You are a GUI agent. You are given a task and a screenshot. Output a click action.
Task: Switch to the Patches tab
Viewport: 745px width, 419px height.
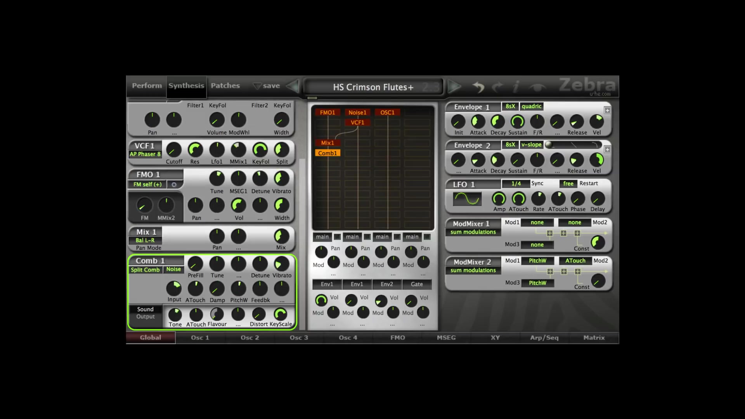pos(225,86)
